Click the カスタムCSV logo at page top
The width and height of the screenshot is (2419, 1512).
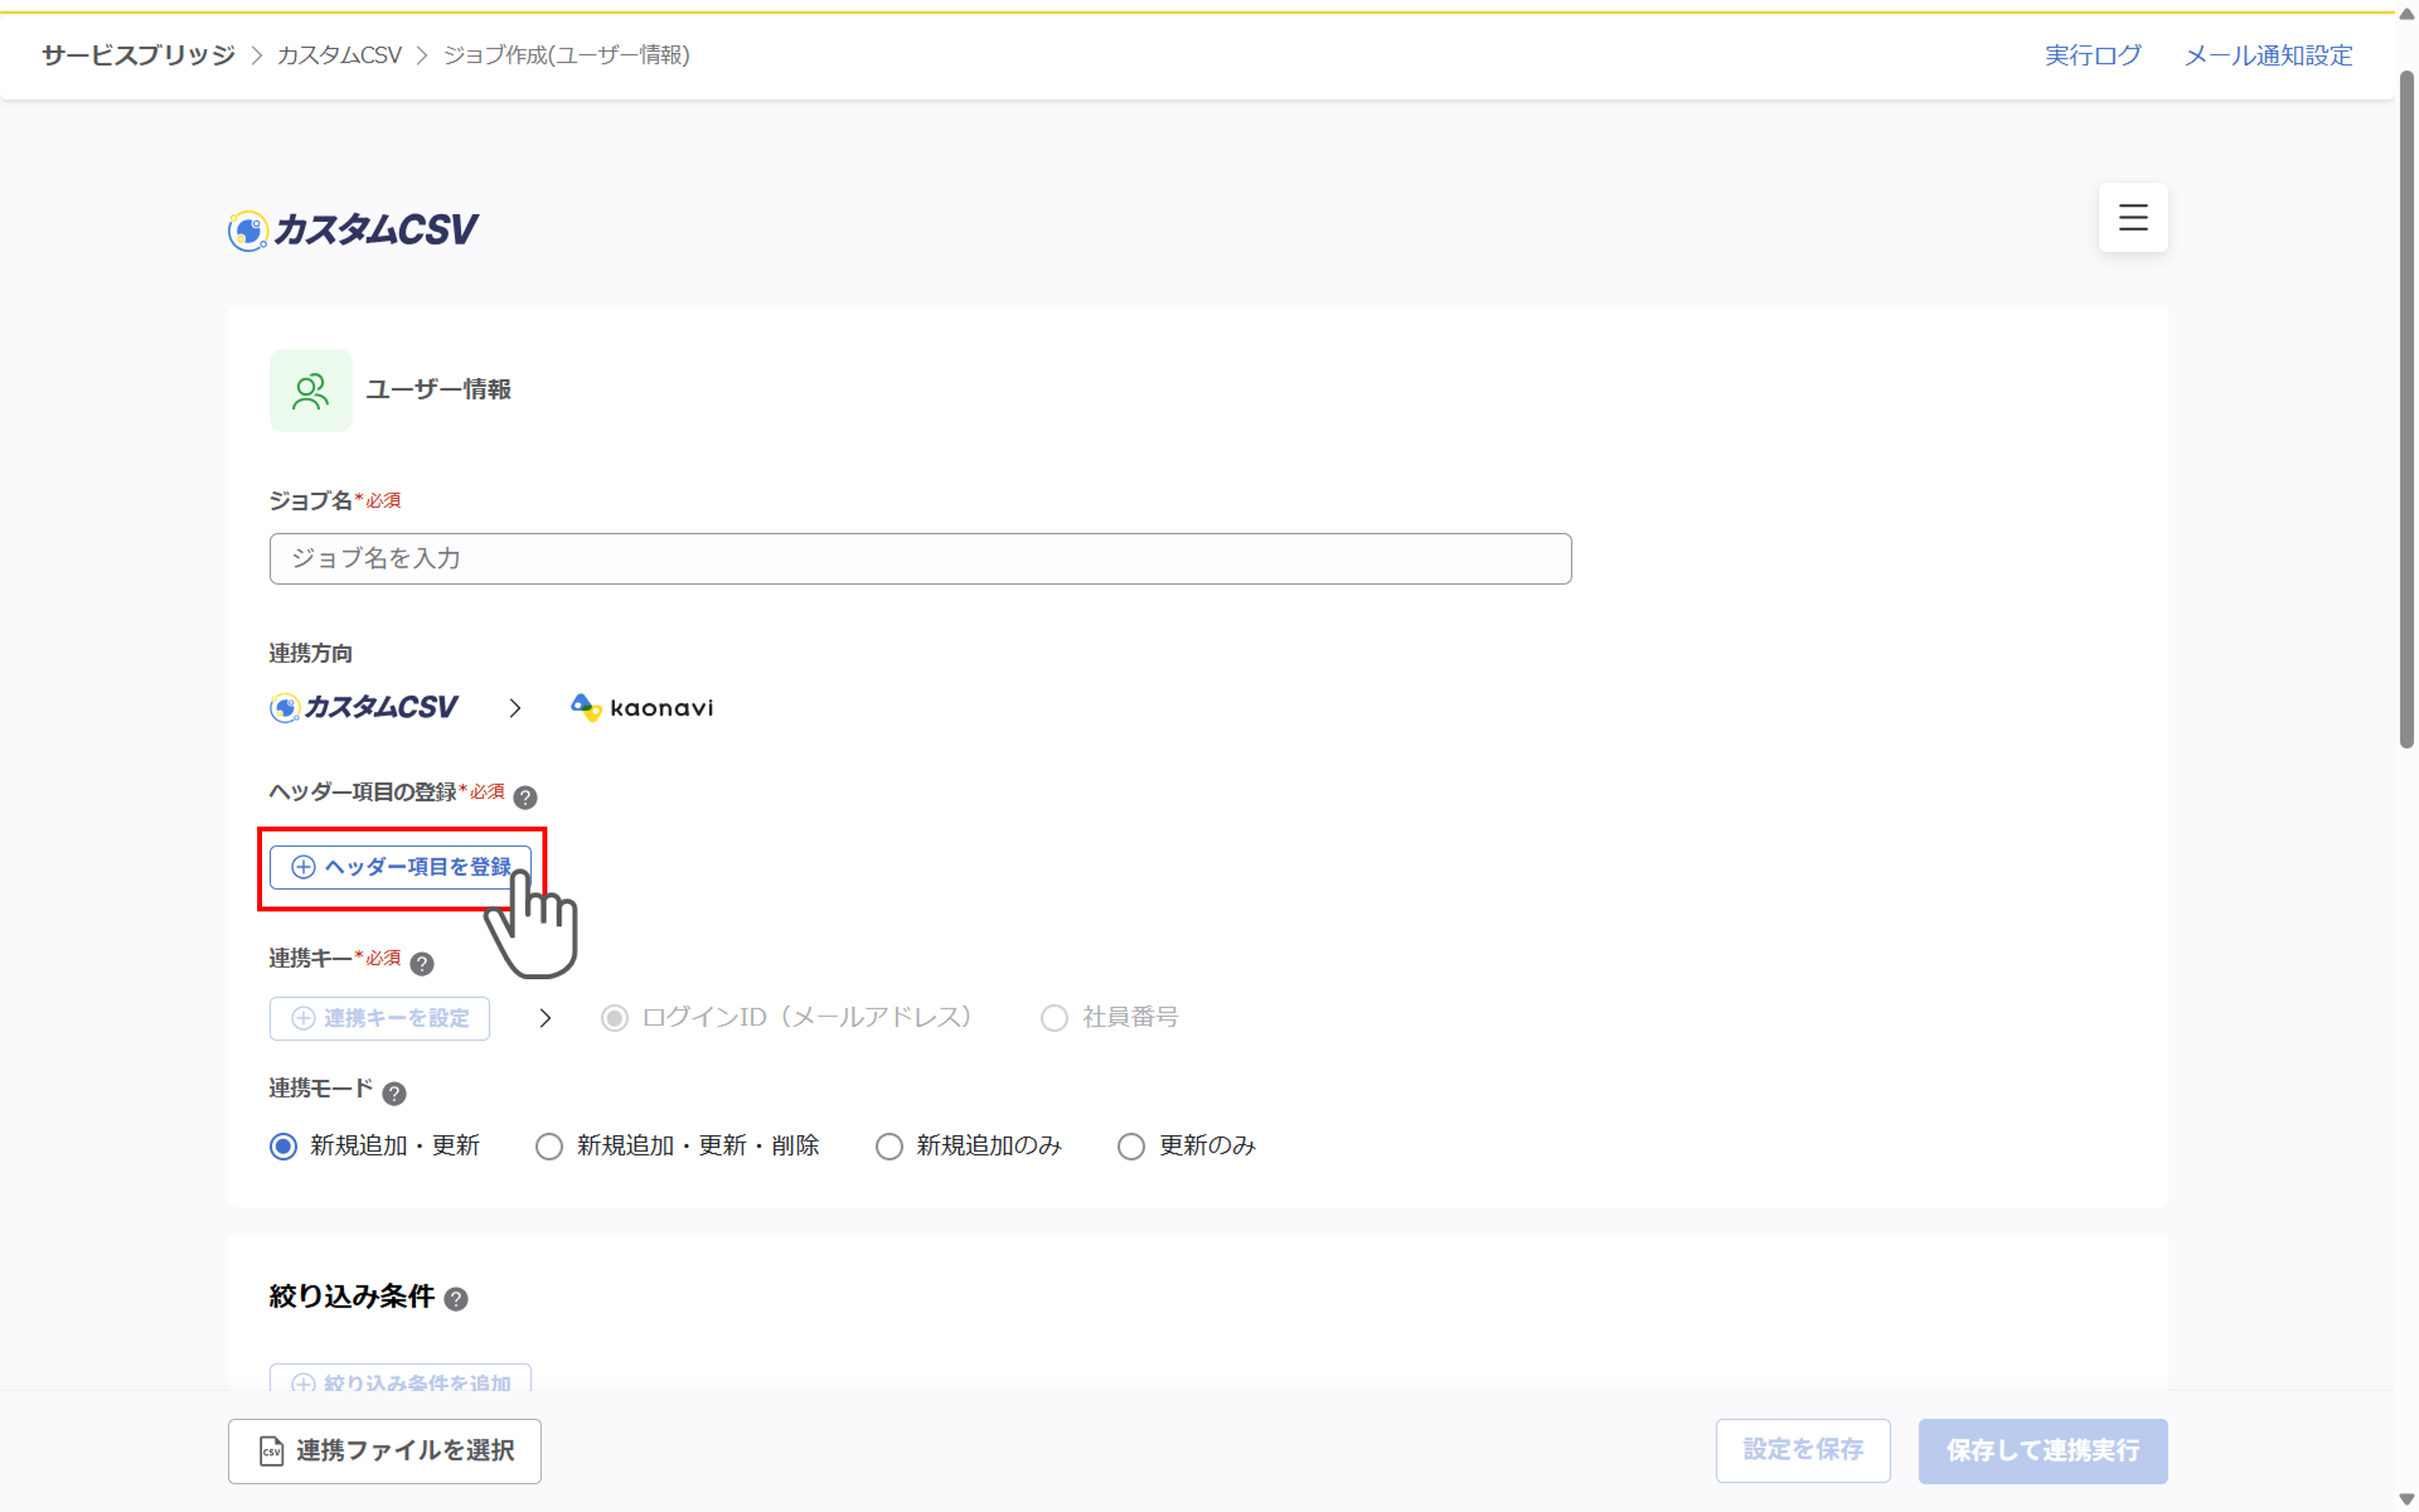click(353, 230)
